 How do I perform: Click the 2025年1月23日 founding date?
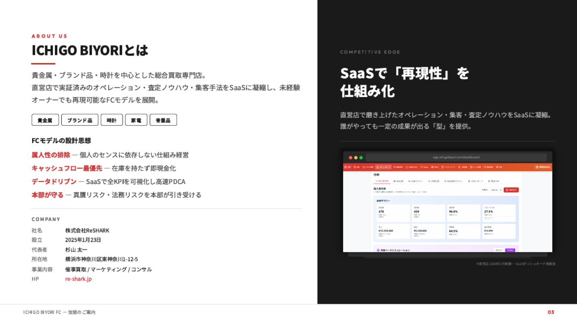[83, 240]
